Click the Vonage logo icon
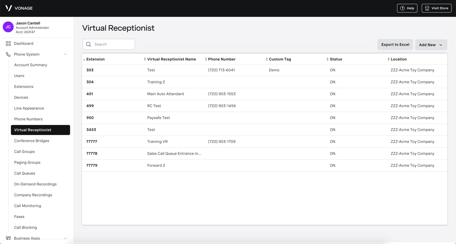 (9, 8)
